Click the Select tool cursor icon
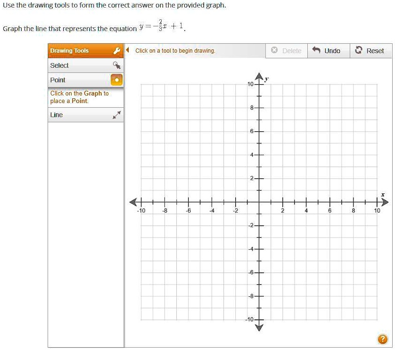The width and height of the screenshot is (395, 350). [117, 65]
